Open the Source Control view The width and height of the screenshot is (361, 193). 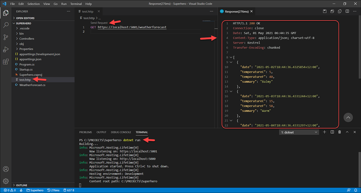tap(6, 37)
